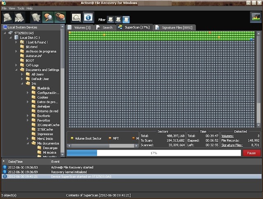Image resolution: width=263 pixels, height=199 pixels.
Task: Click the BOOT folder icon
Action: (22, 60)
